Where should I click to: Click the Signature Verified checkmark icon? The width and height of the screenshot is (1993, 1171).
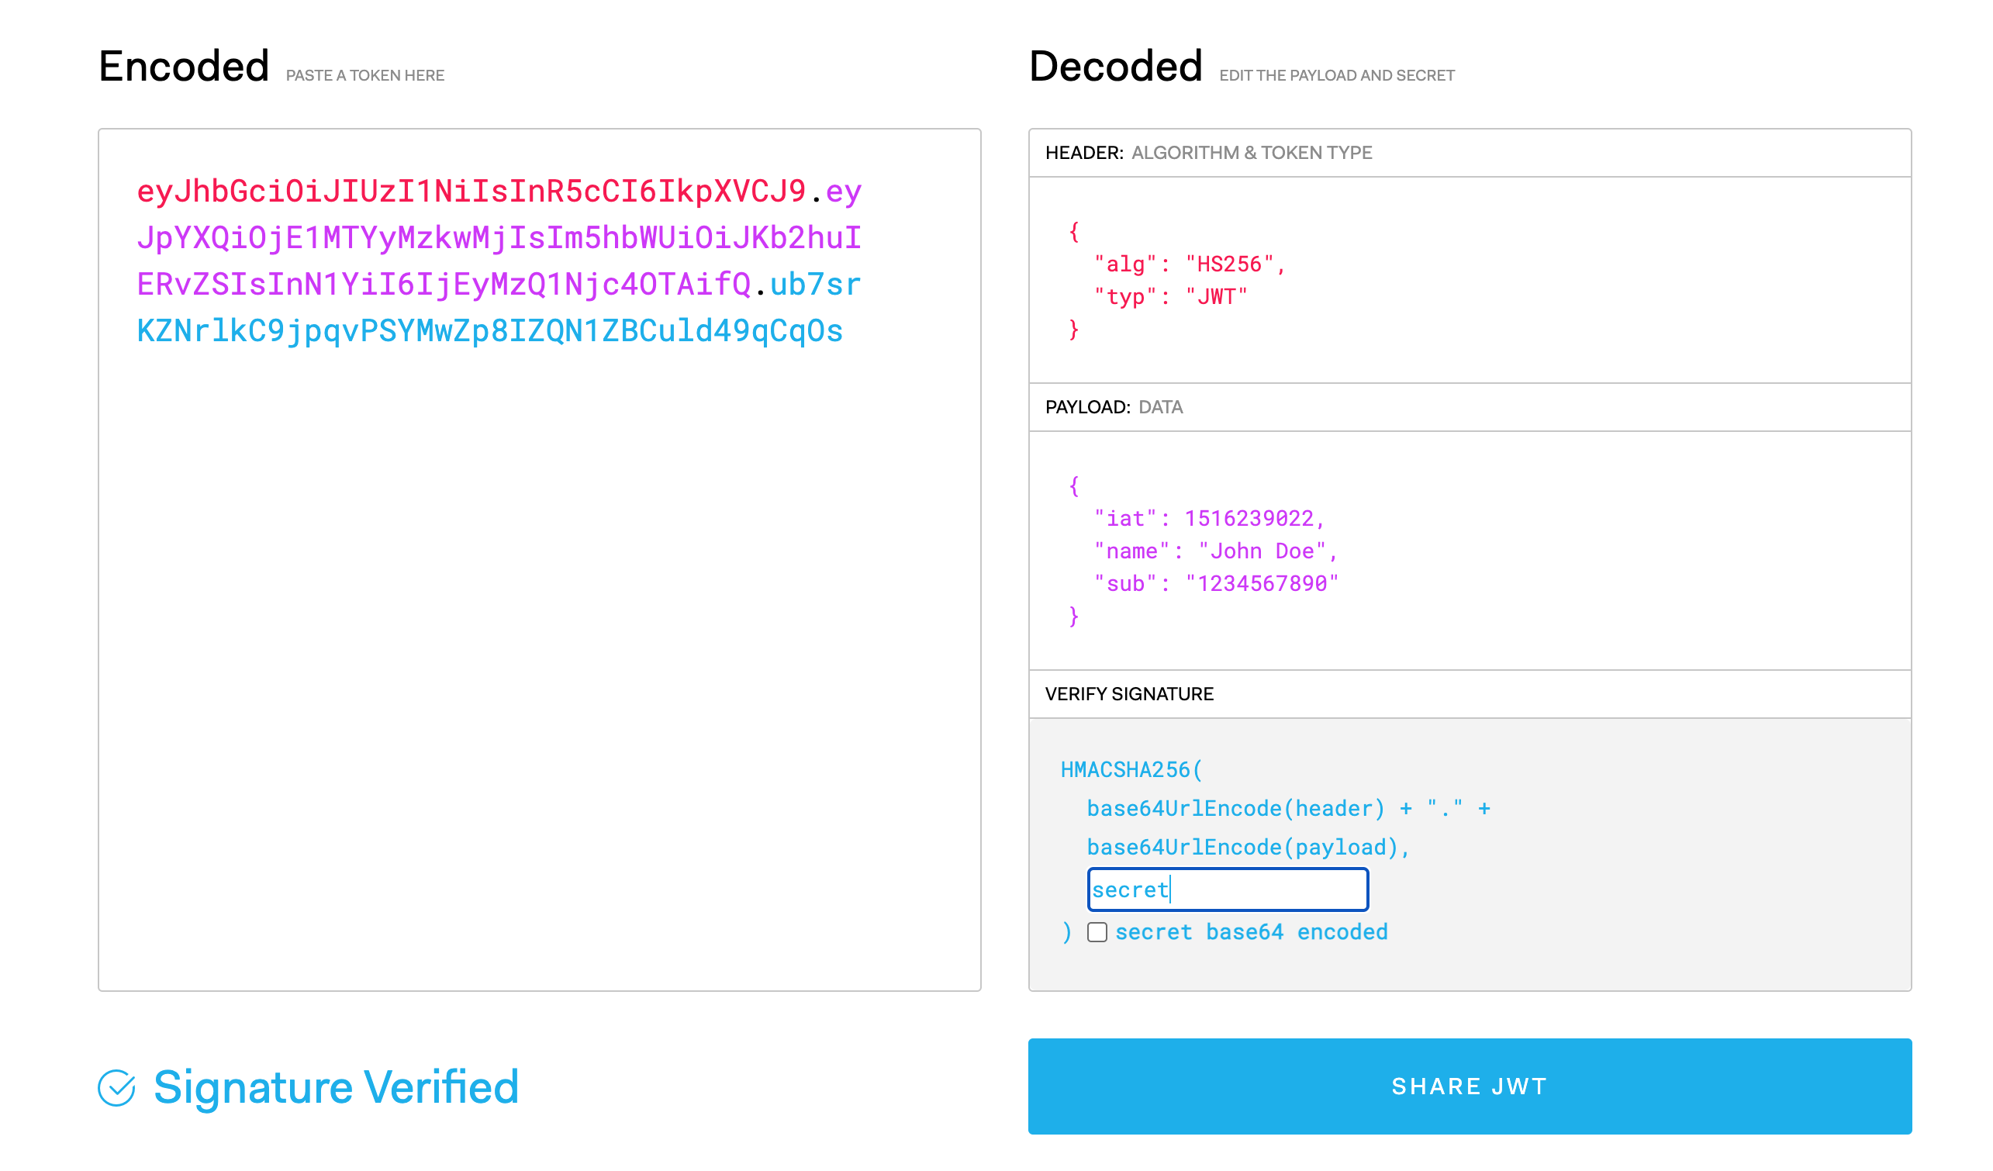tap(116, 1088)
